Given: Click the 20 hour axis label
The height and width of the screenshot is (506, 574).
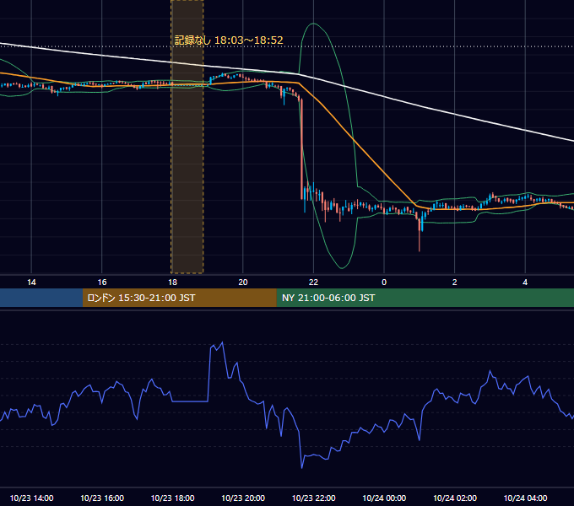Looking at the screenshot, I should pyautogui.click(x=243, y=283).
